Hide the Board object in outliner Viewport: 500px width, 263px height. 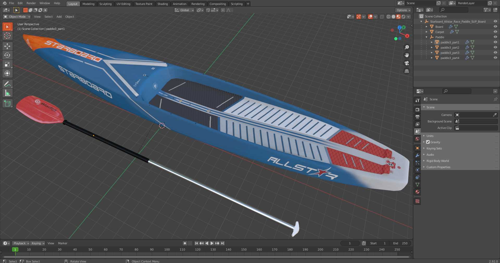[x=495, y=27]
